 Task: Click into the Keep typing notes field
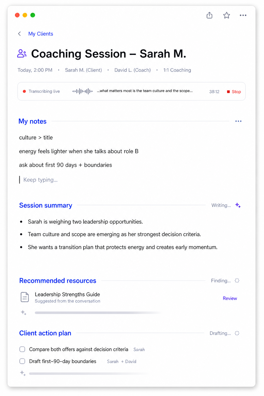(x=129, y=180)
